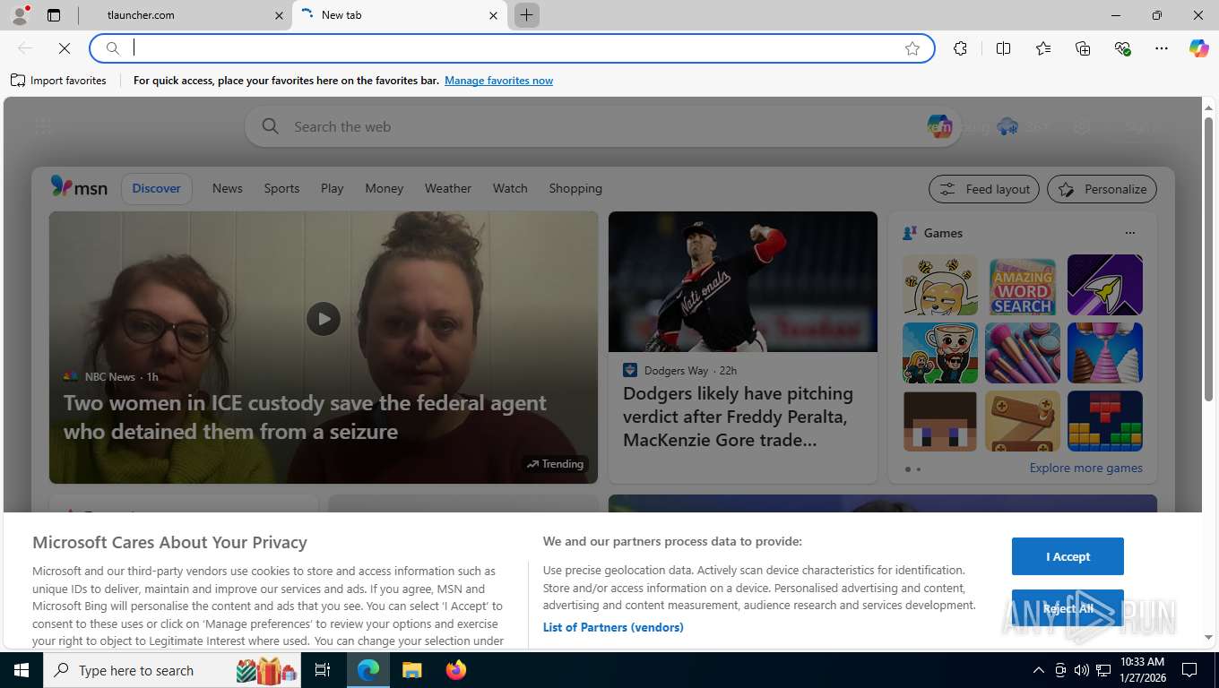Open the Weather tab

coord(448,188)
